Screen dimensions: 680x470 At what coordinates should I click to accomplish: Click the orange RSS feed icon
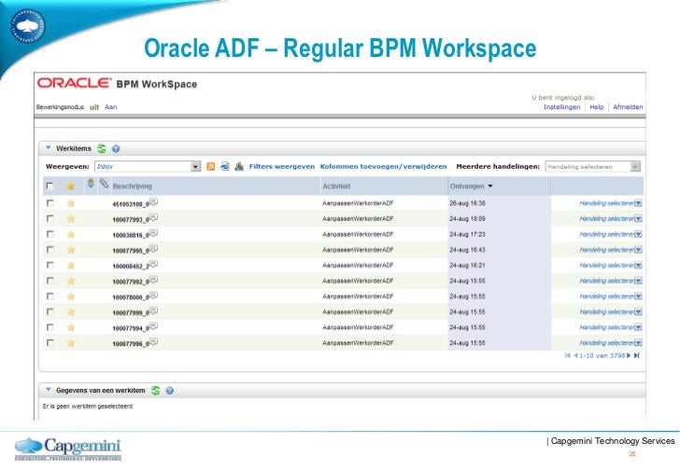pyautogui.click(x=211, y=167)
